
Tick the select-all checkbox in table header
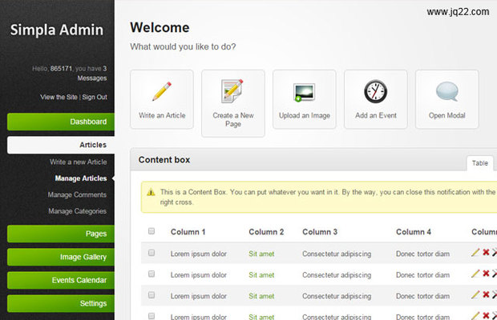(x=152, y=231)
